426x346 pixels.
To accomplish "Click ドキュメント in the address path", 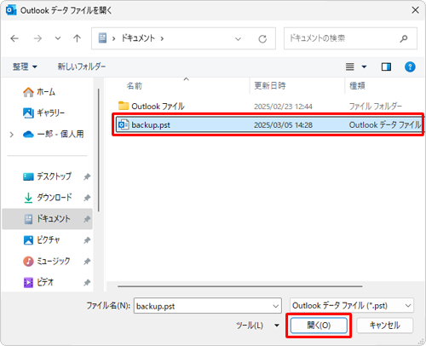I will (x=138, y=38).
